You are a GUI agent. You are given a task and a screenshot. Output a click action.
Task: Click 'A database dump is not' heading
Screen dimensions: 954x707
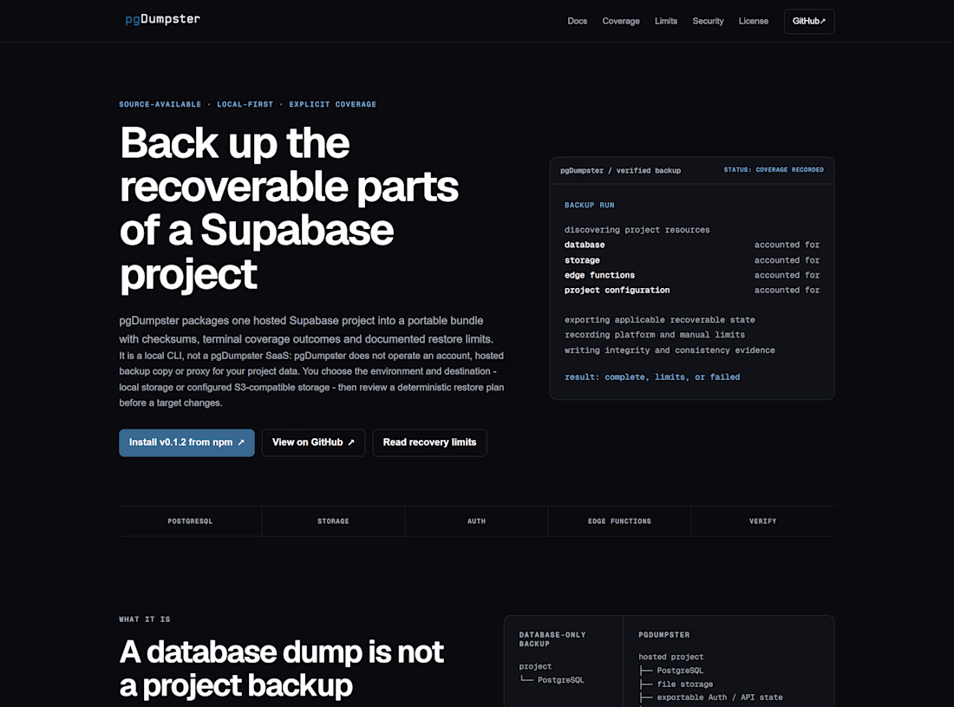[x=282, y=652]
